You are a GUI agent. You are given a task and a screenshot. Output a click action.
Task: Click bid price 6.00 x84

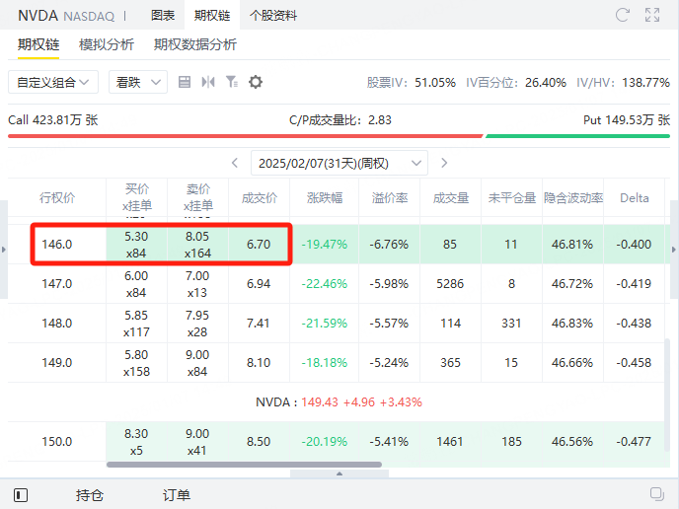(x=136, y=284)
